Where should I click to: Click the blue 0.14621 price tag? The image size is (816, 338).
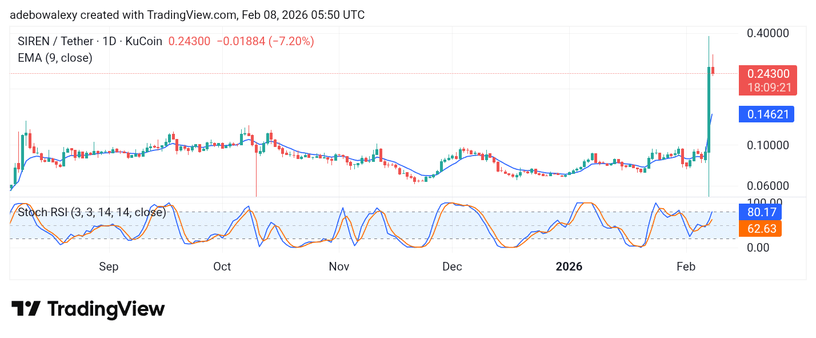766,114
